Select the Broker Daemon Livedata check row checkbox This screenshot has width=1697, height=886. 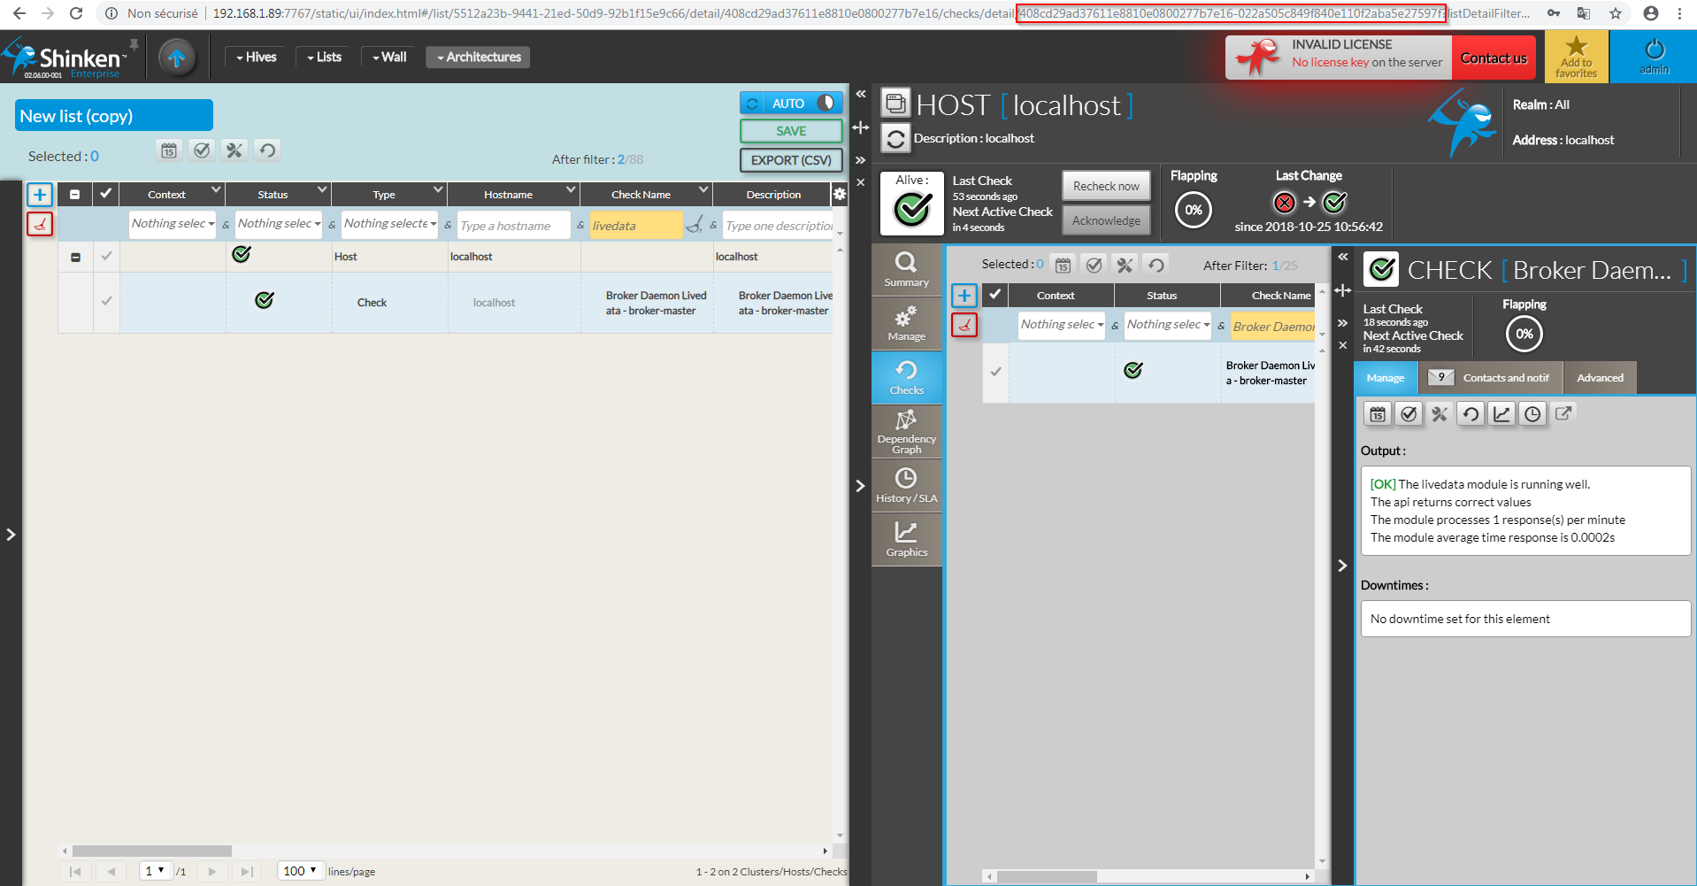[x=106, y=302]
